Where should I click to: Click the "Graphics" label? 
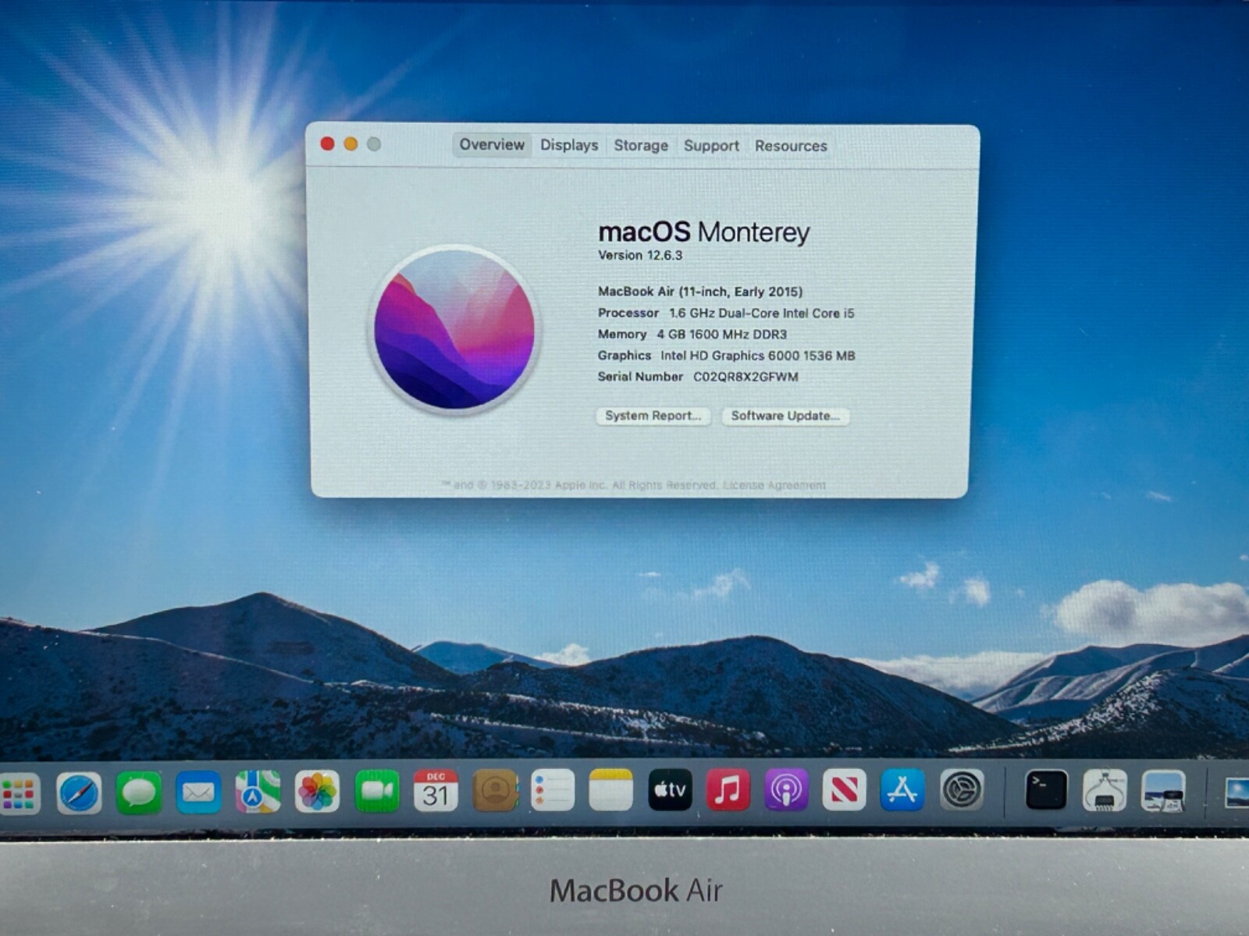click(624, 356)
